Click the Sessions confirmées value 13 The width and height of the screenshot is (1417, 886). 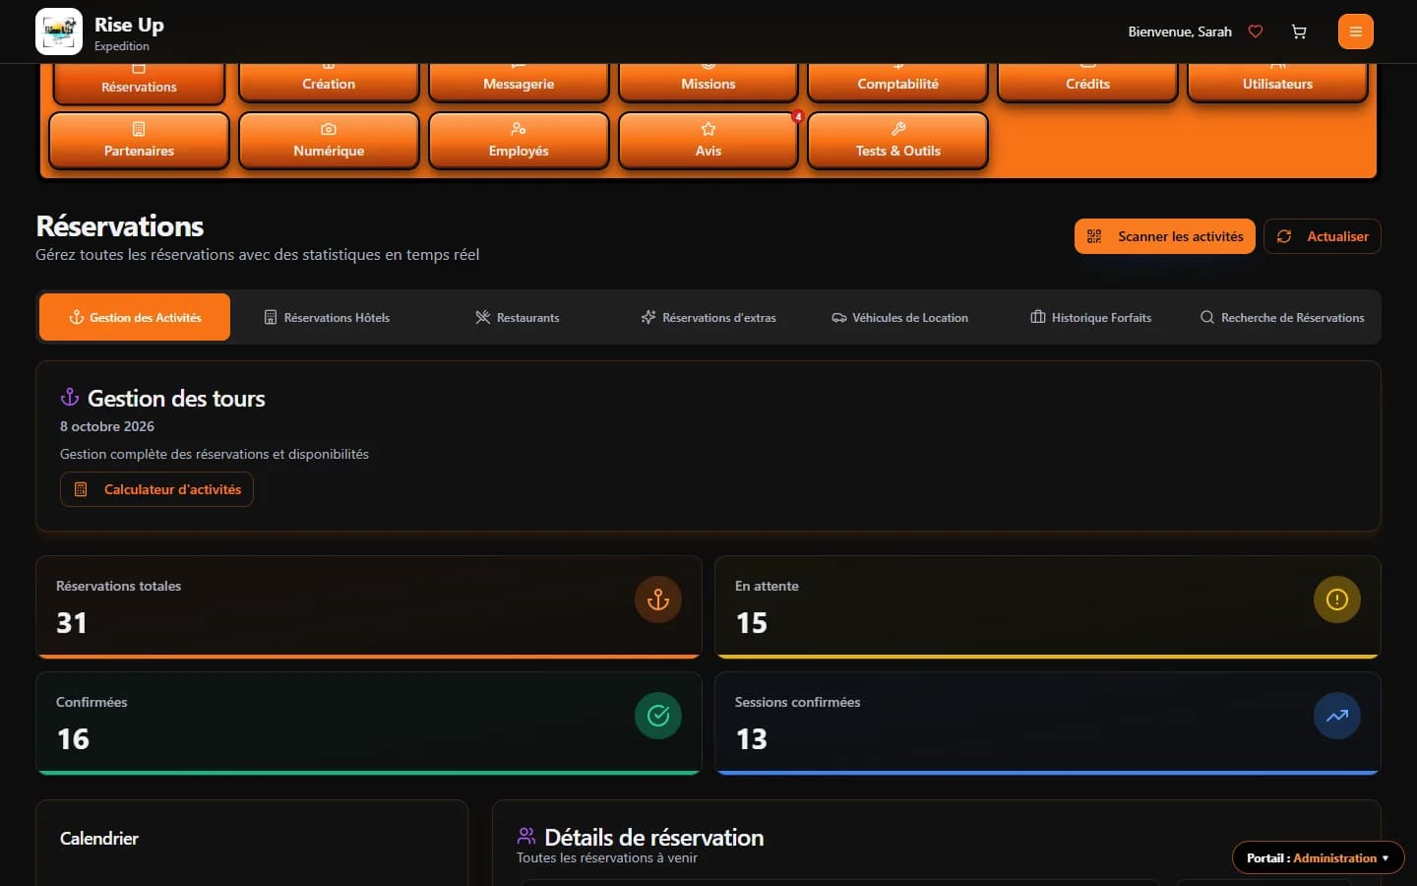tap(752, 739)
